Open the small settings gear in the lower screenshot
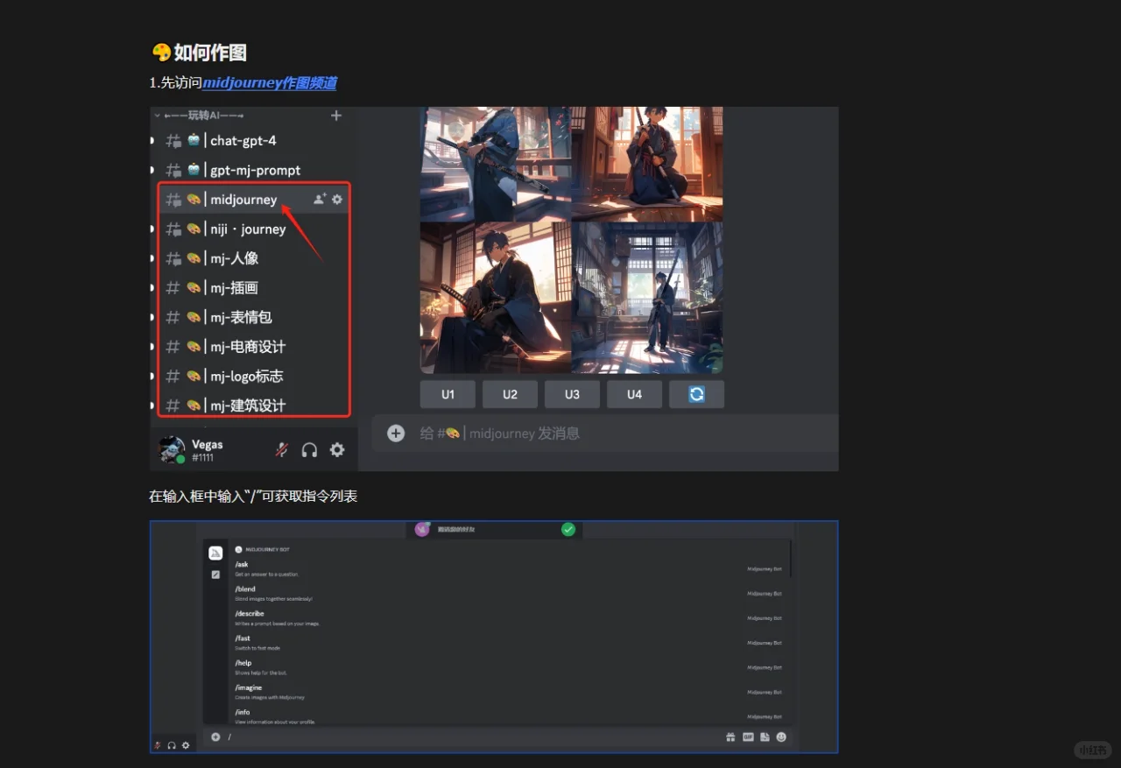 point(186,745)
